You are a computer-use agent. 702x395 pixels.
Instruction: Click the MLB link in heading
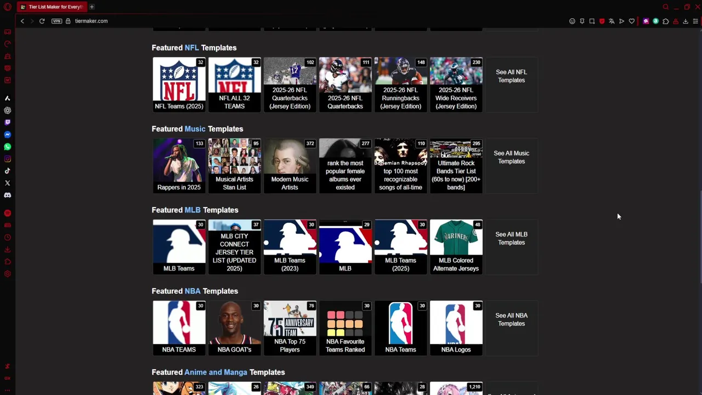(x=193, y=210)
